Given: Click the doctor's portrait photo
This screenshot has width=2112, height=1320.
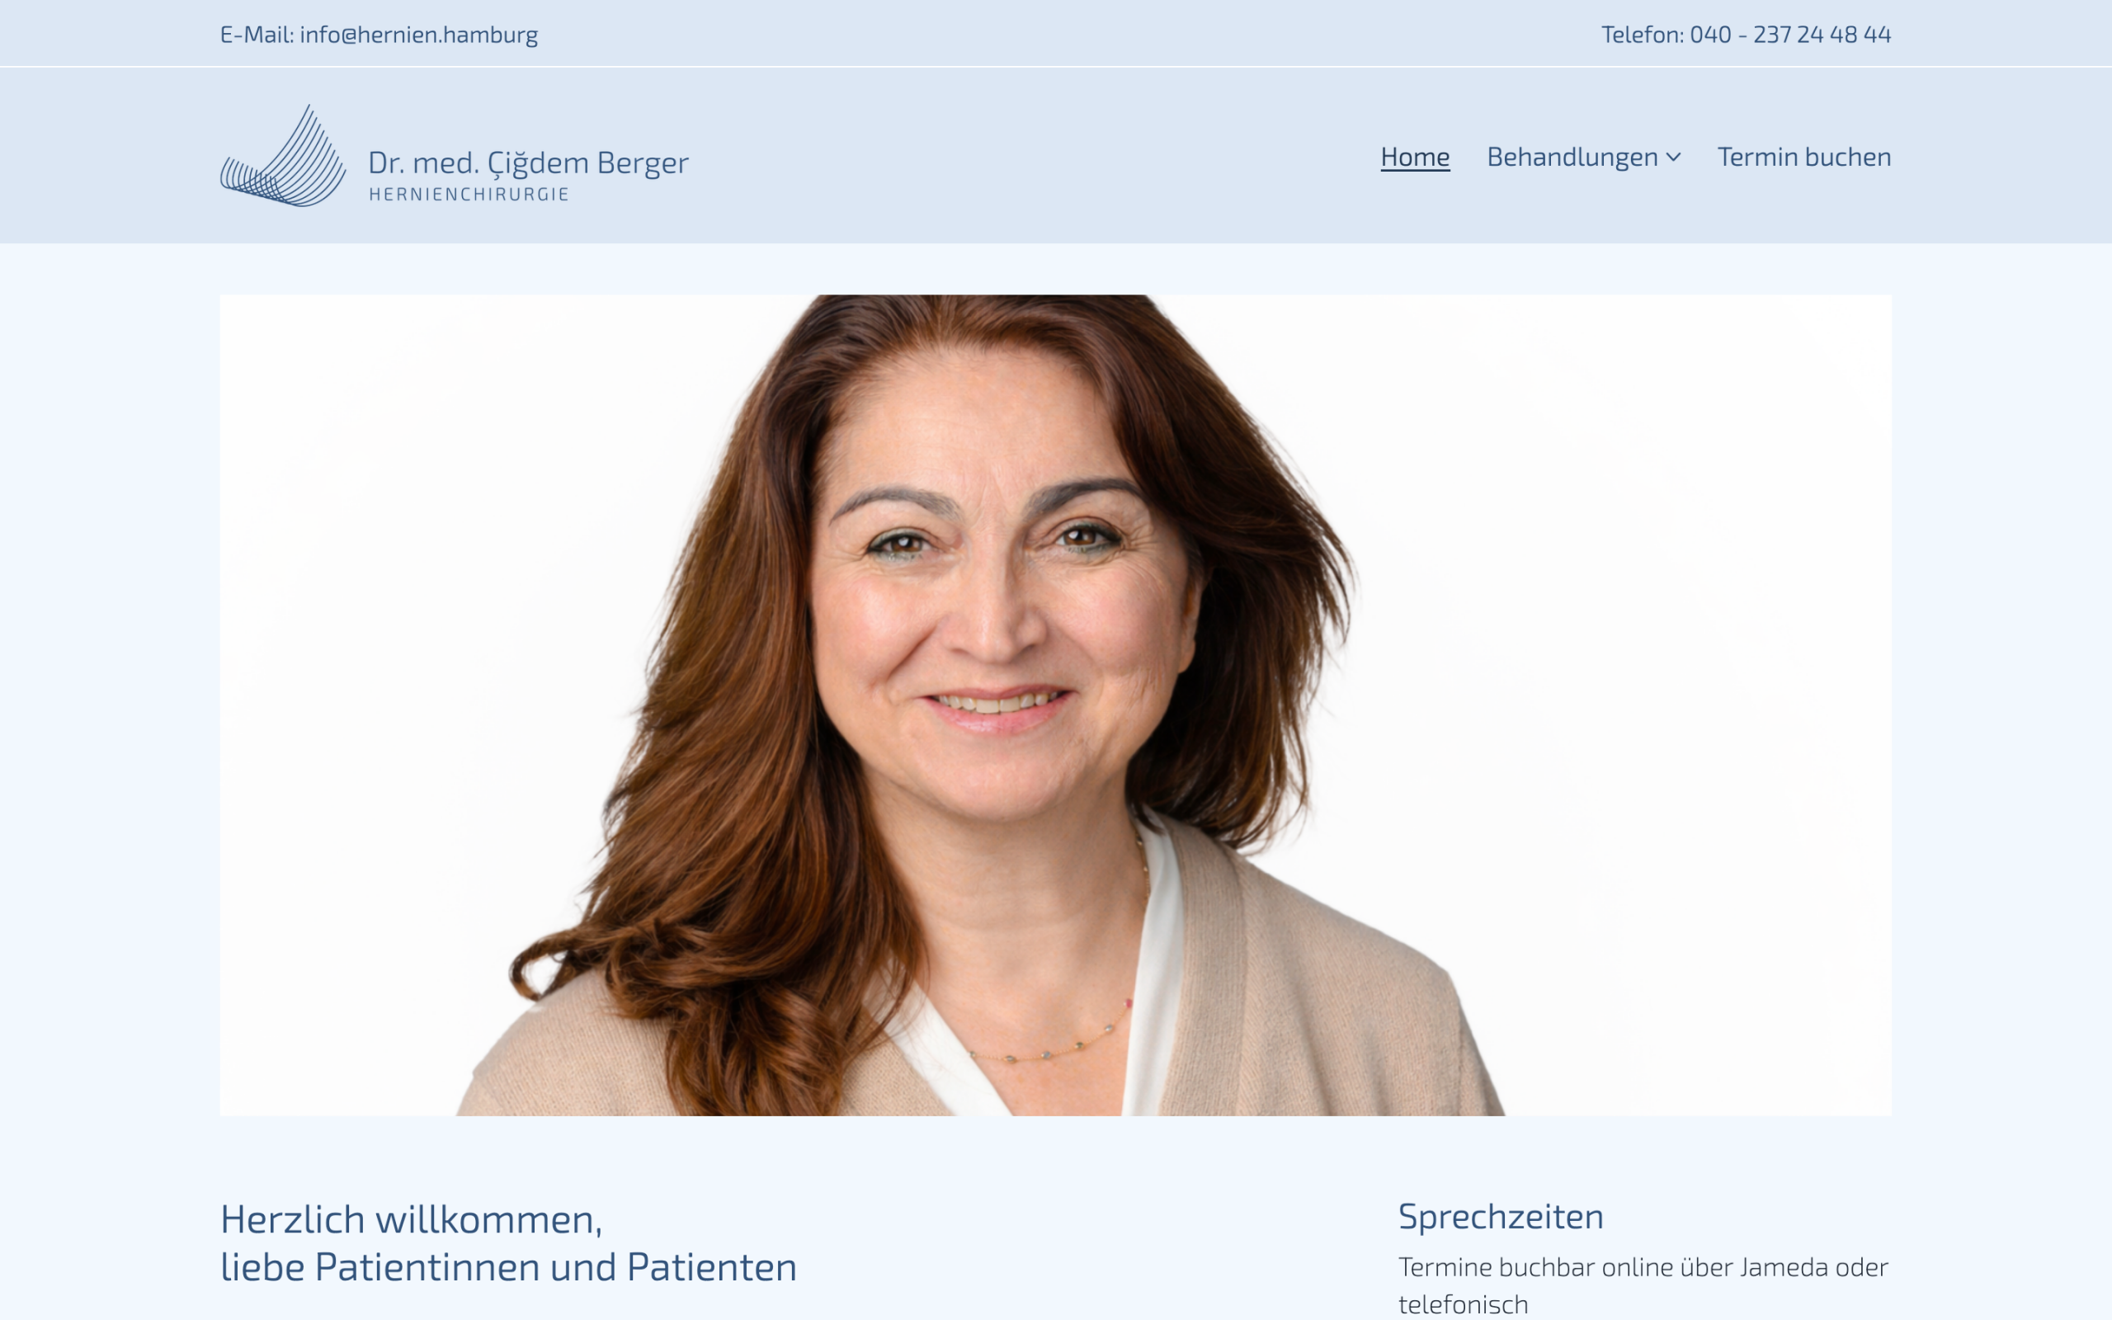Looking at the screenshot, I should point(1055,705).
